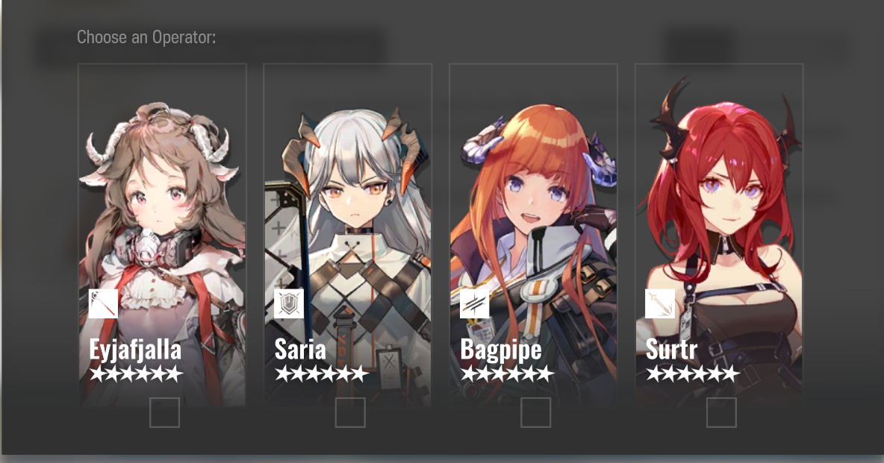The height and width of the screenshot is (463, 884).
Task: Select Saria's silver-haired portrait
Action: click(x=348, y=235)
